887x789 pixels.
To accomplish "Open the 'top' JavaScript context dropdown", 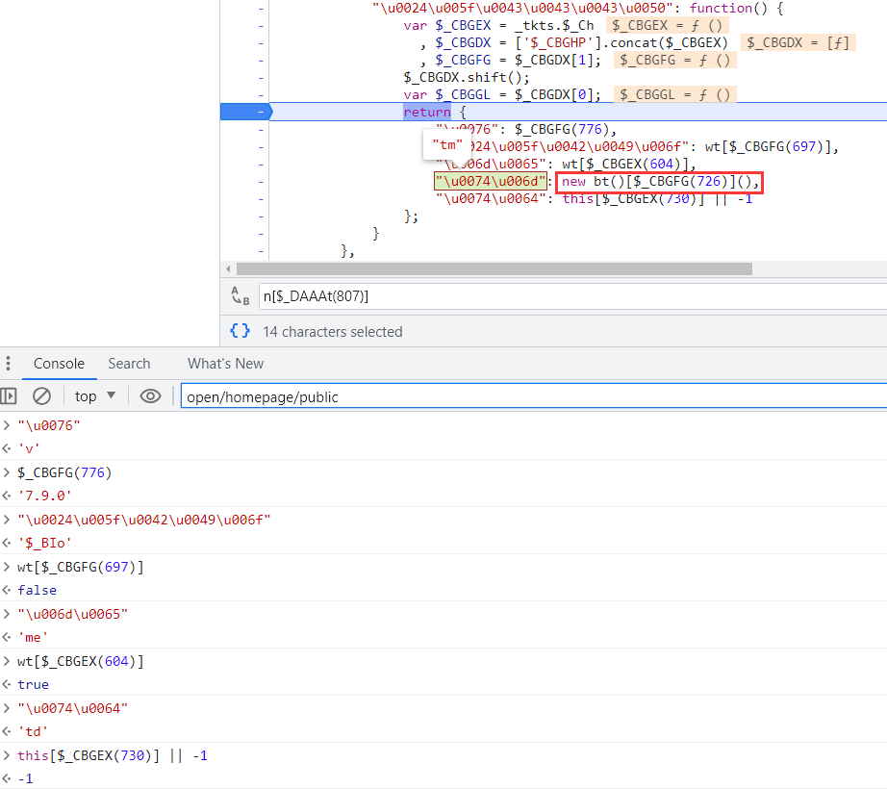I will 95,395.
